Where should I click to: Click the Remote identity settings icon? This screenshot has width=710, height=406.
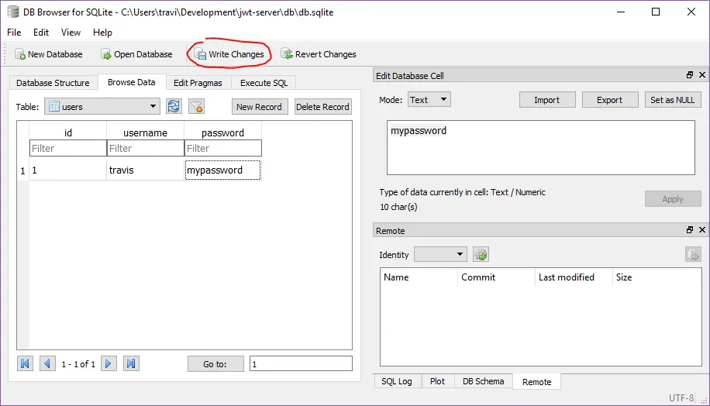click(481, 255)
